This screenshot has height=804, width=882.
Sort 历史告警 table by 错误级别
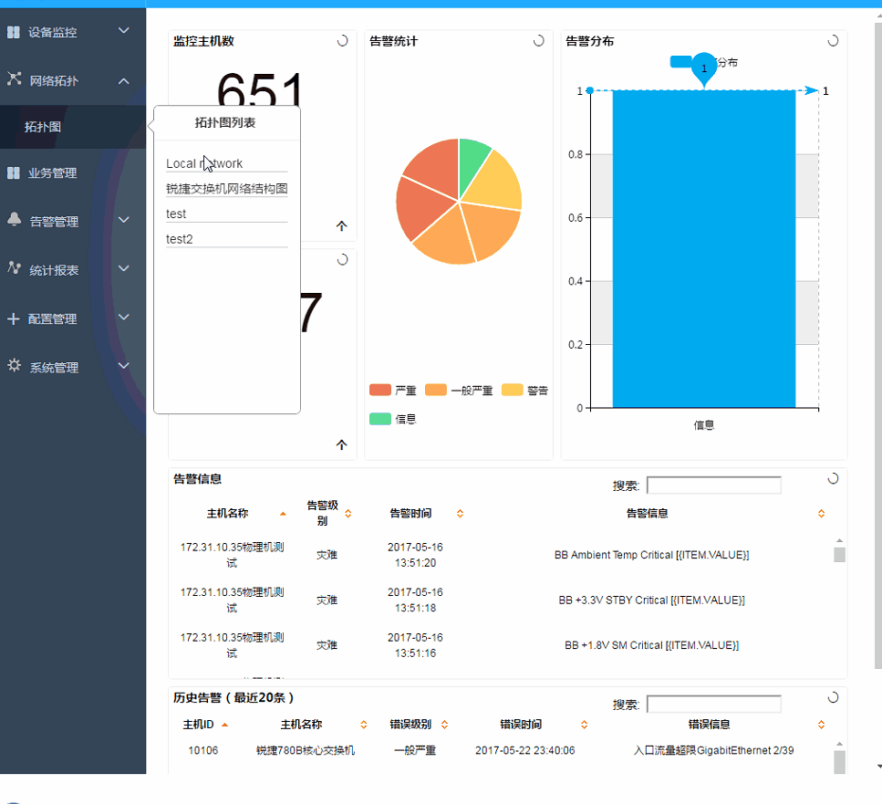[445, 725]
